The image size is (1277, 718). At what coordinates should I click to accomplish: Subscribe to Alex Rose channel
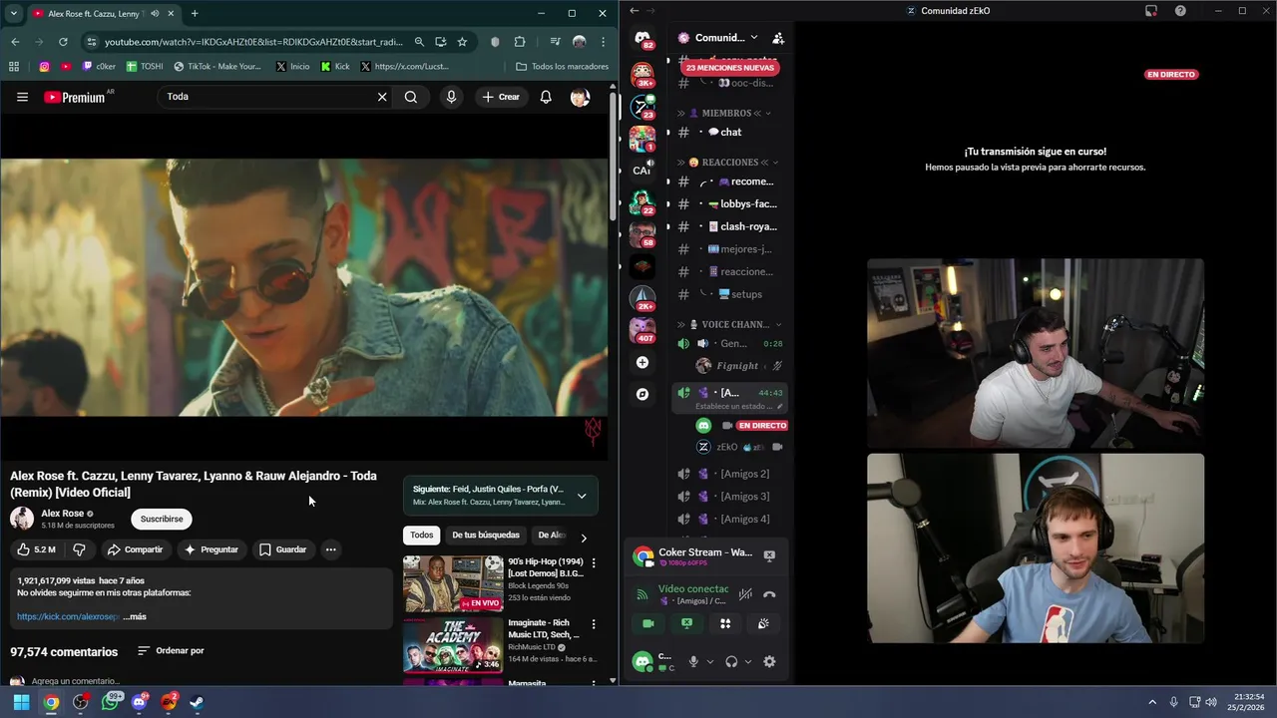(x=162, y=519)
